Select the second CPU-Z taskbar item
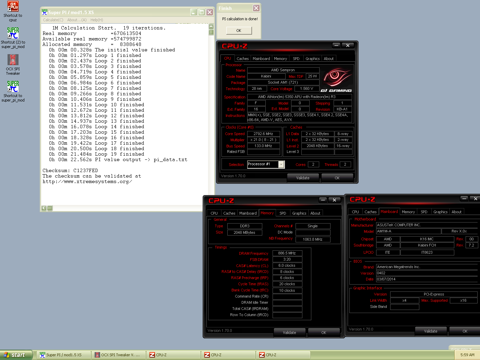This screenshot has height=360, width=480. click(x=228, y=355)
